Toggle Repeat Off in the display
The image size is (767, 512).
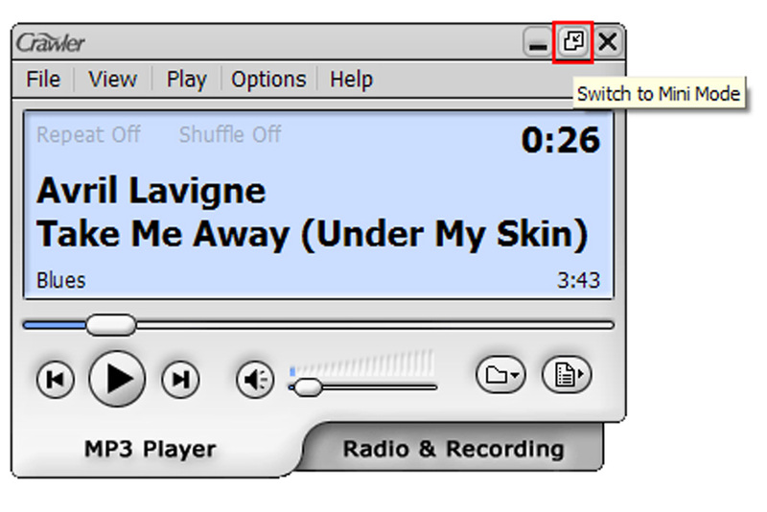click(88, 134)
